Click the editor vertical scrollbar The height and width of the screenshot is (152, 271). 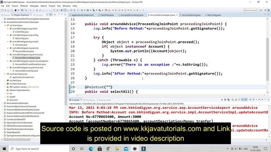(268, 59)
